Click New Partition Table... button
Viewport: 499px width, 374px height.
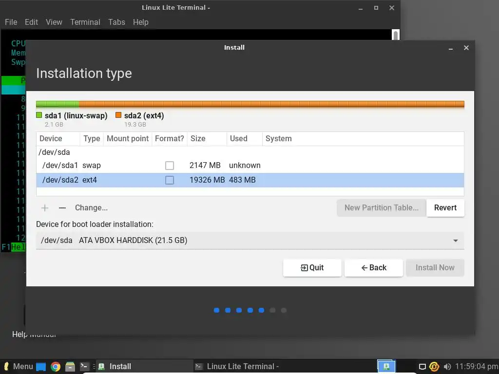coord(381,207)
